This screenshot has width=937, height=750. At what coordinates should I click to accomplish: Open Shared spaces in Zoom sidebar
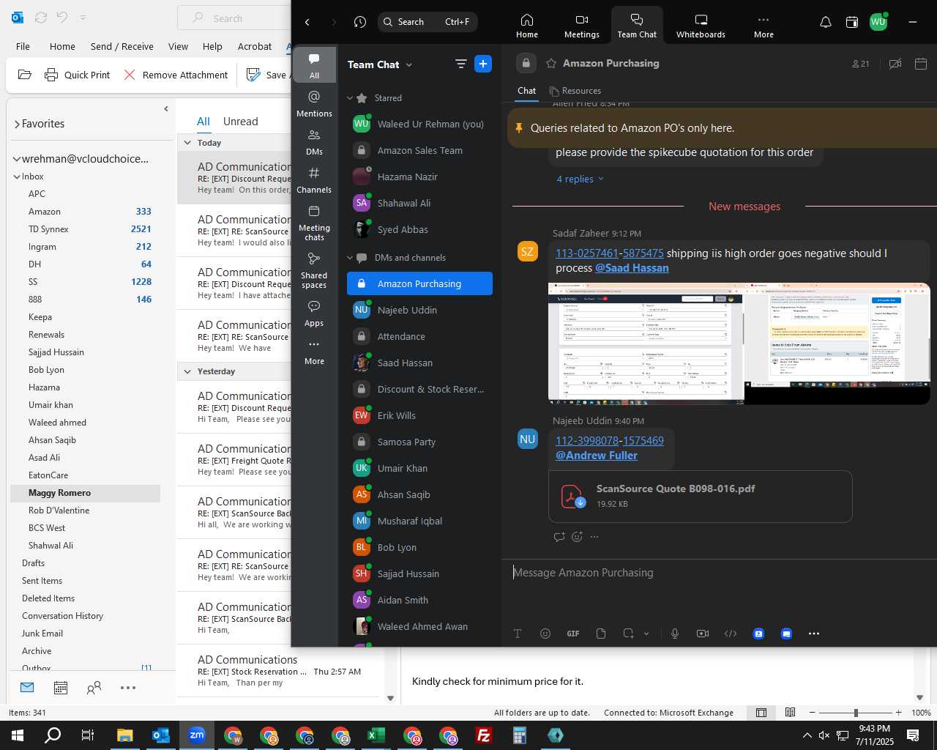pos(314,270)
